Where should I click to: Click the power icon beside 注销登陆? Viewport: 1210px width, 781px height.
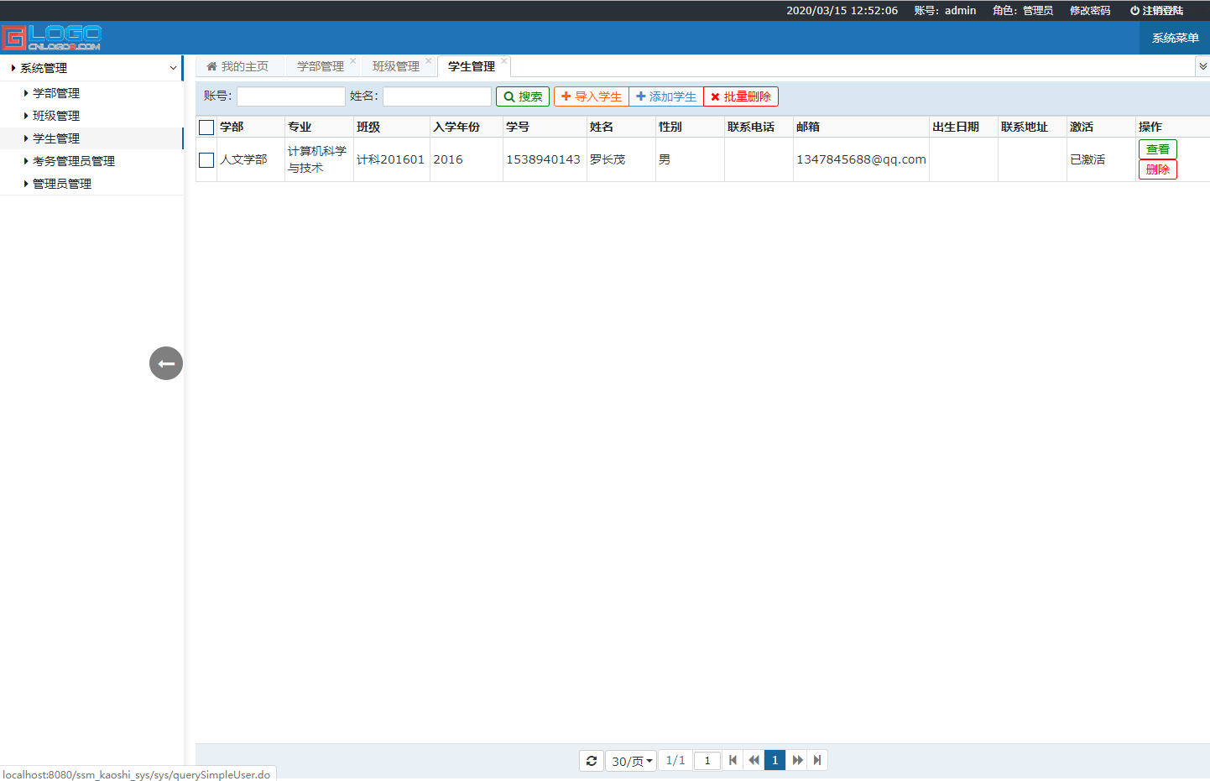[1133, 11]
